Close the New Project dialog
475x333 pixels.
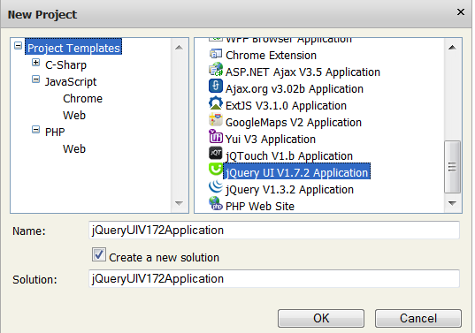(x=461, y=12)
